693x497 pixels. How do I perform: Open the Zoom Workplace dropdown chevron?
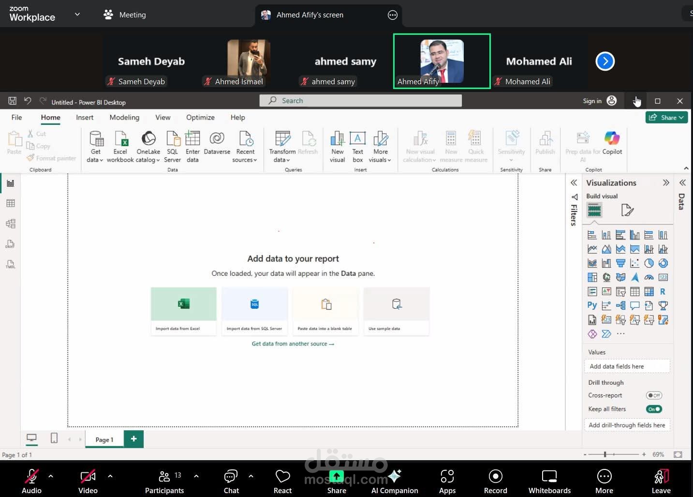(x=77, y=15)
